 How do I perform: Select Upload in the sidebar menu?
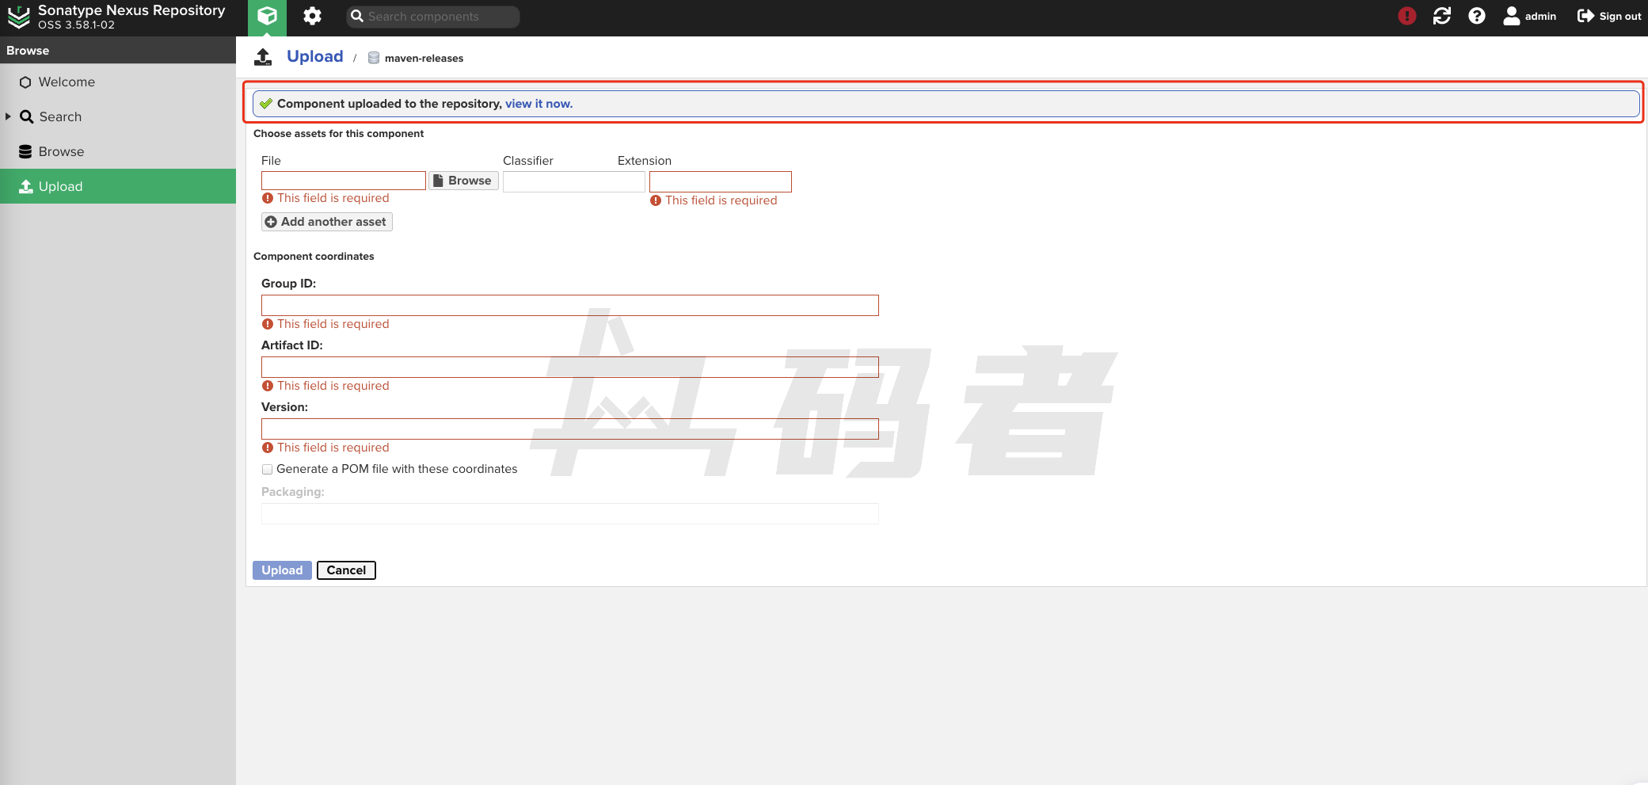pos(60,187)
